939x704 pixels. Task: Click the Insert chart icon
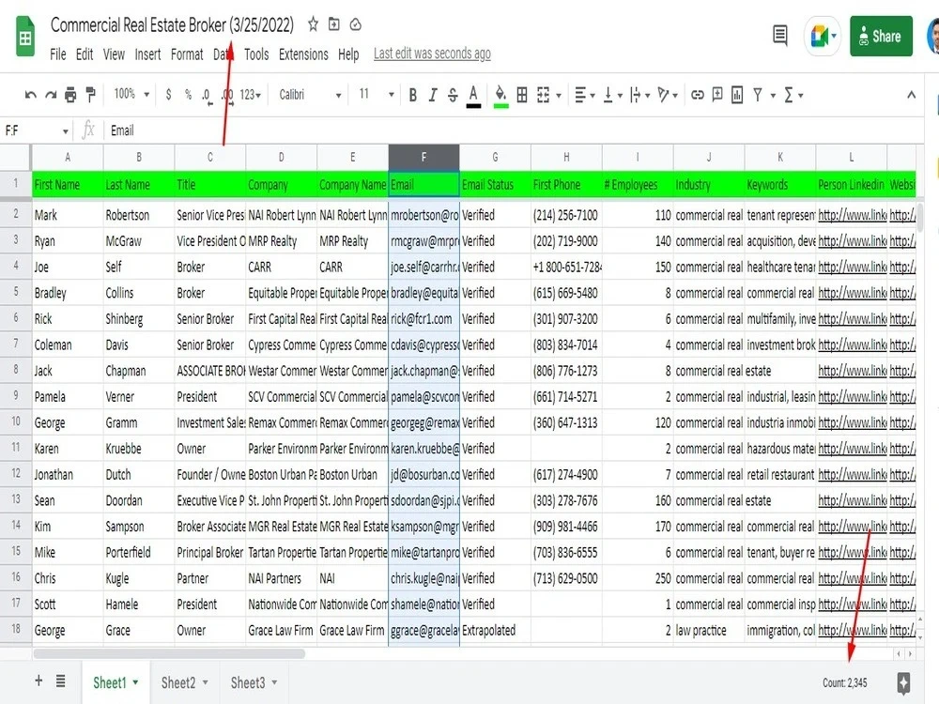737,95
